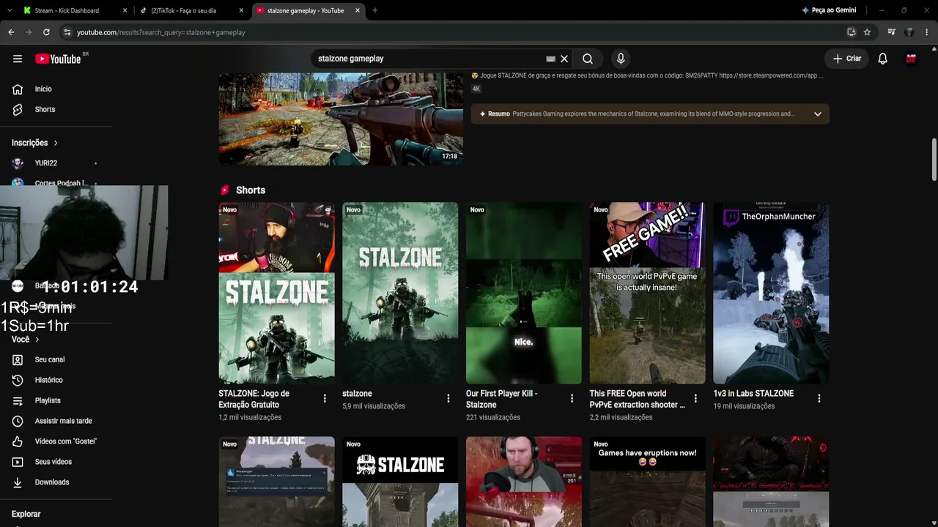Expand the Resumo summary chevron
The width and height of the screenshot is (938, 527).
click(818, 113)
